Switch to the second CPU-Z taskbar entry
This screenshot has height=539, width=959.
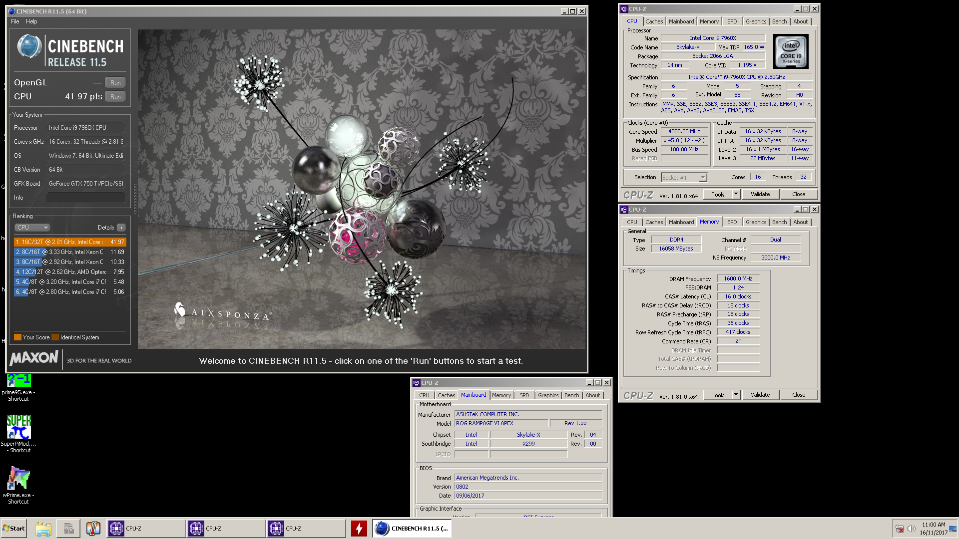coord(226,529)
